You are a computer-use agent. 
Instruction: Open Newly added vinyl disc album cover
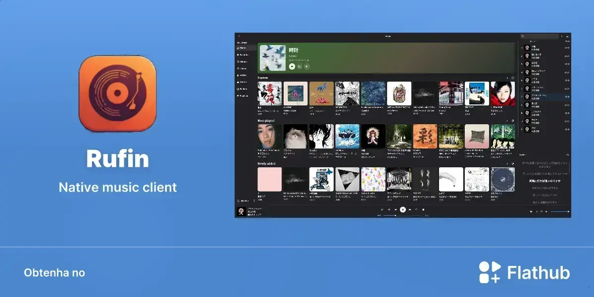coord(502,179)
